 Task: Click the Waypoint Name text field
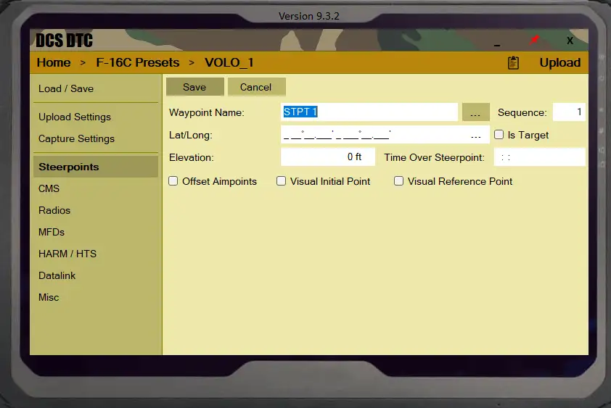(369, 112)
